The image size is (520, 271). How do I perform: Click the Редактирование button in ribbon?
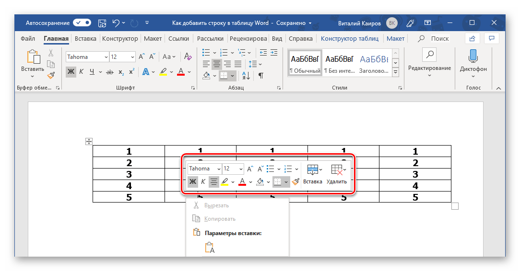tap(429, 68)
